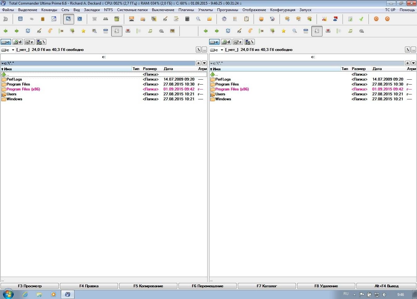Open the Закладки menu

(x=92, y=10)
